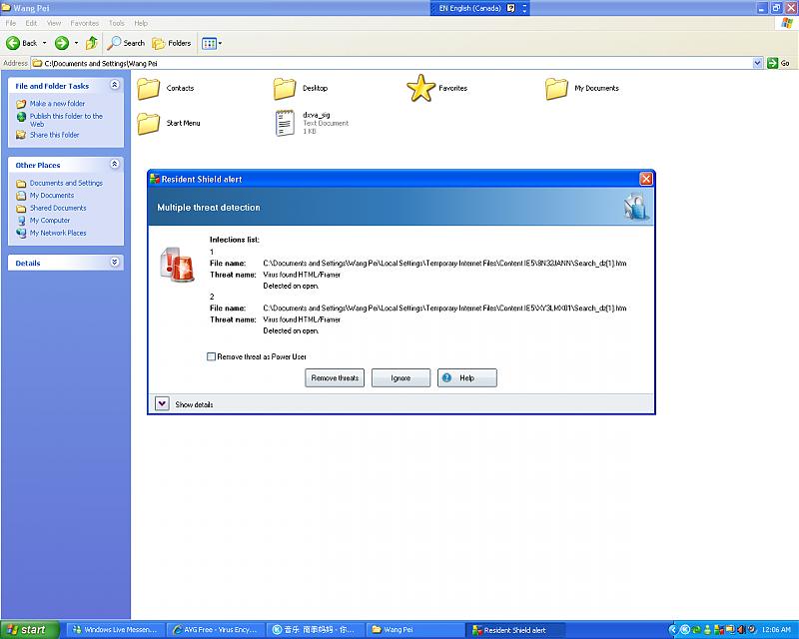Image resolution: width=799 pixels, height=639 pixels.
Task: Select the Contacts folder icon
Action: 149,88
